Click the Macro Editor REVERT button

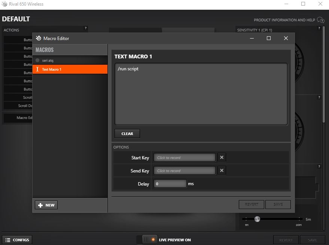tap(252, 204)
